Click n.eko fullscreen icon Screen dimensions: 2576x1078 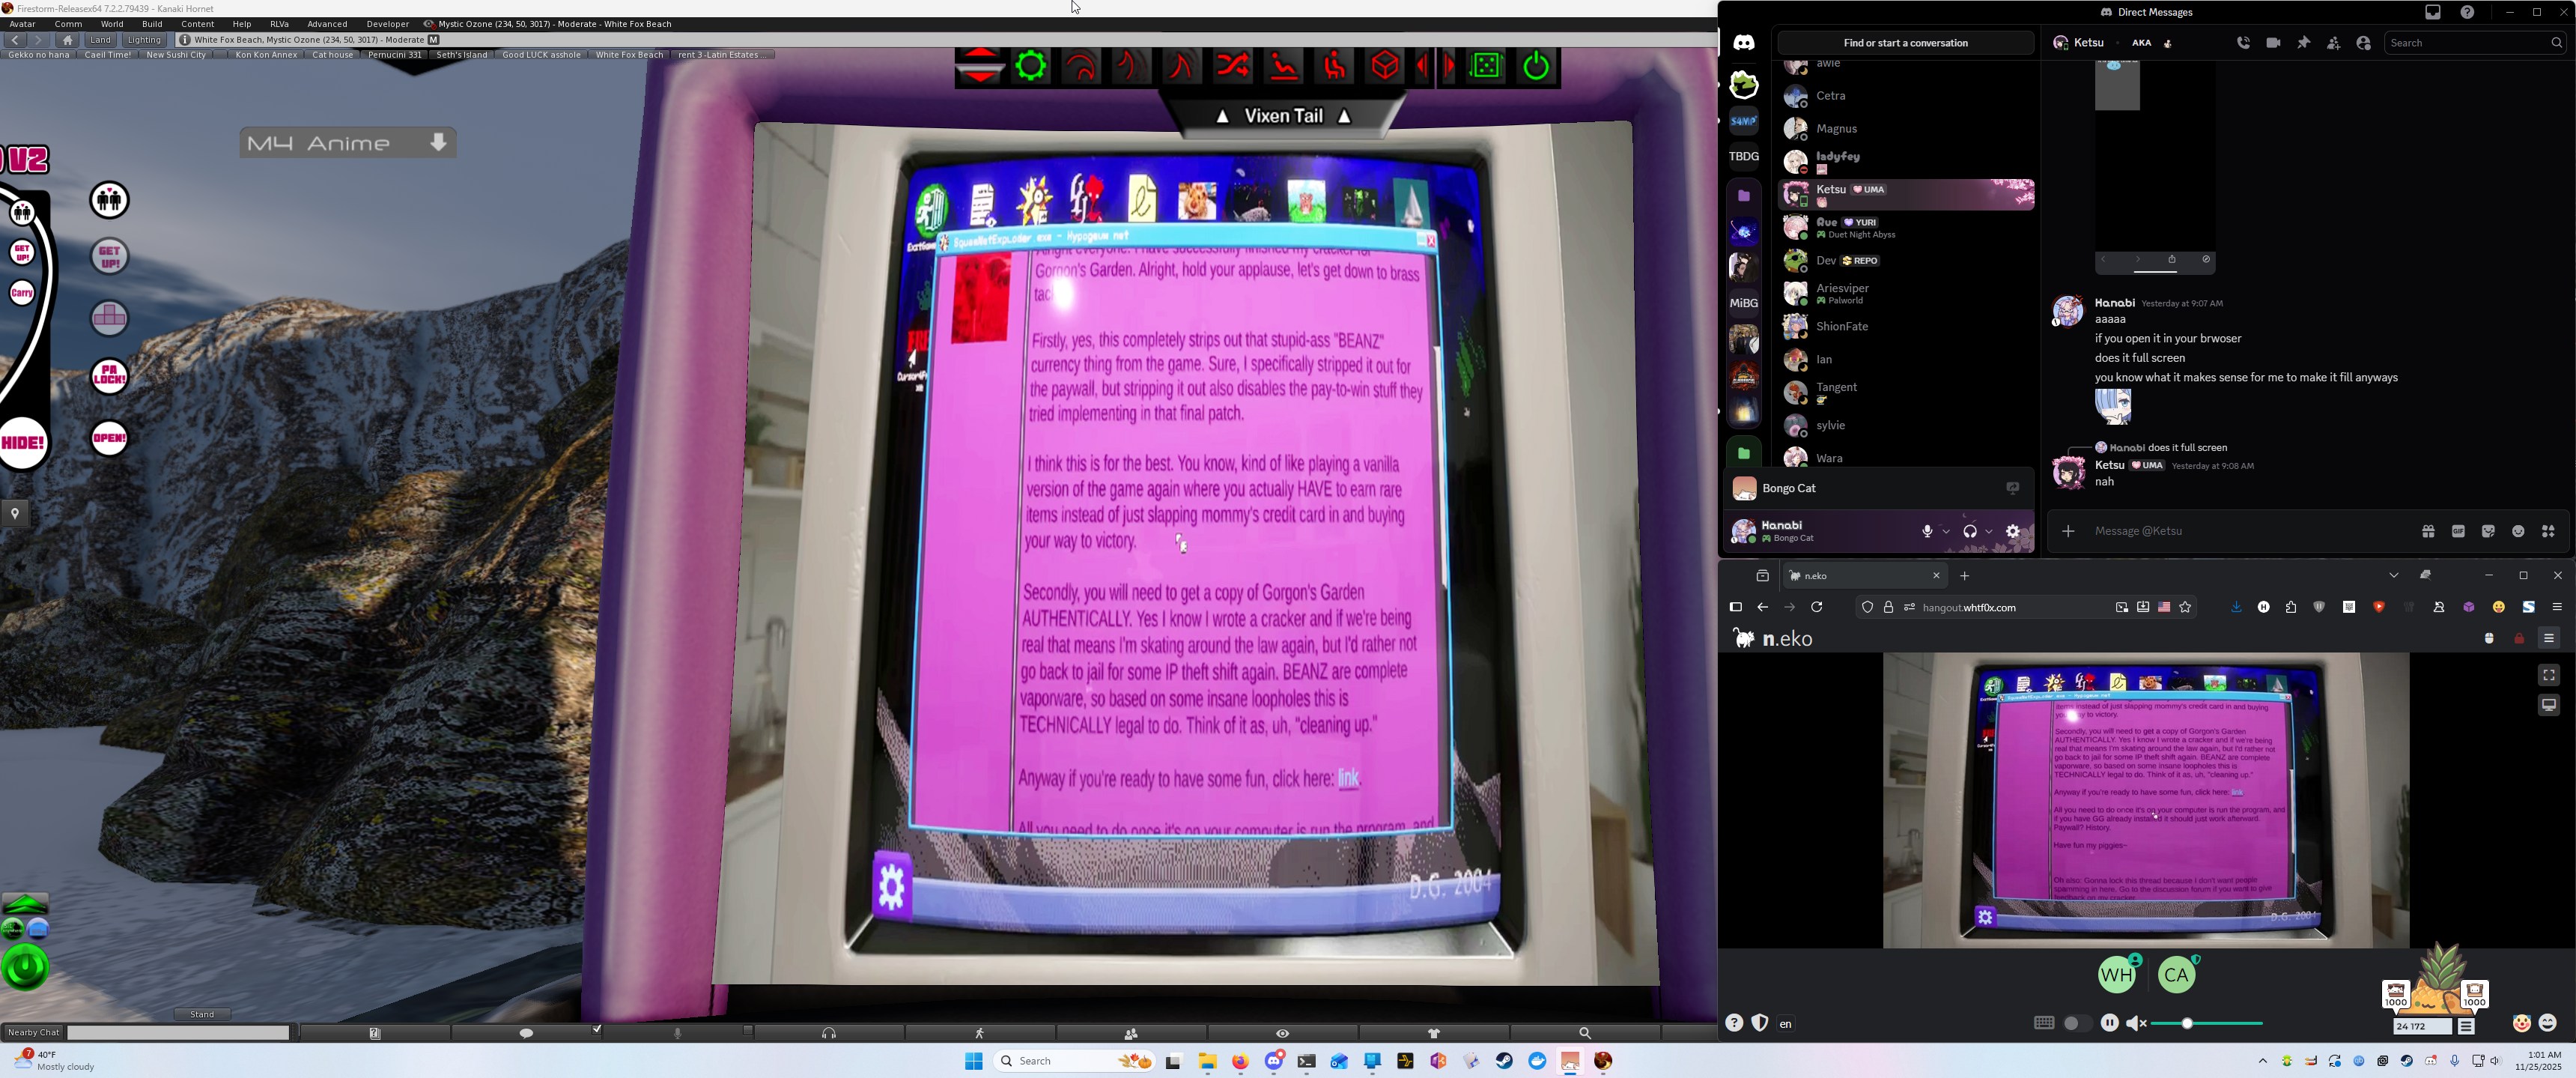click(2548, 675)
